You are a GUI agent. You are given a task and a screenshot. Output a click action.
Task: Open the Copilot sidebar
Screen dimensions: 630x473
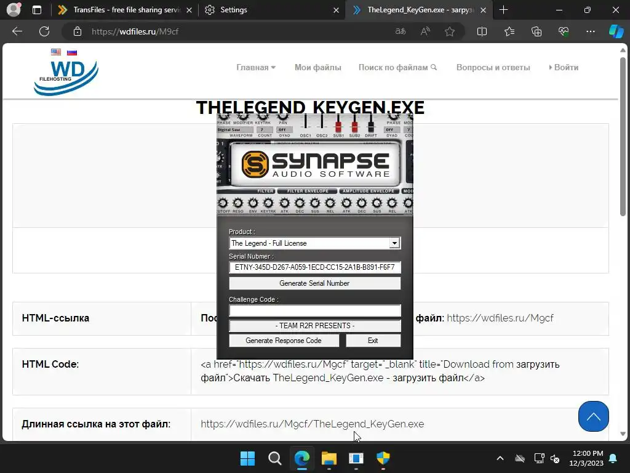(x=616, y=31)
